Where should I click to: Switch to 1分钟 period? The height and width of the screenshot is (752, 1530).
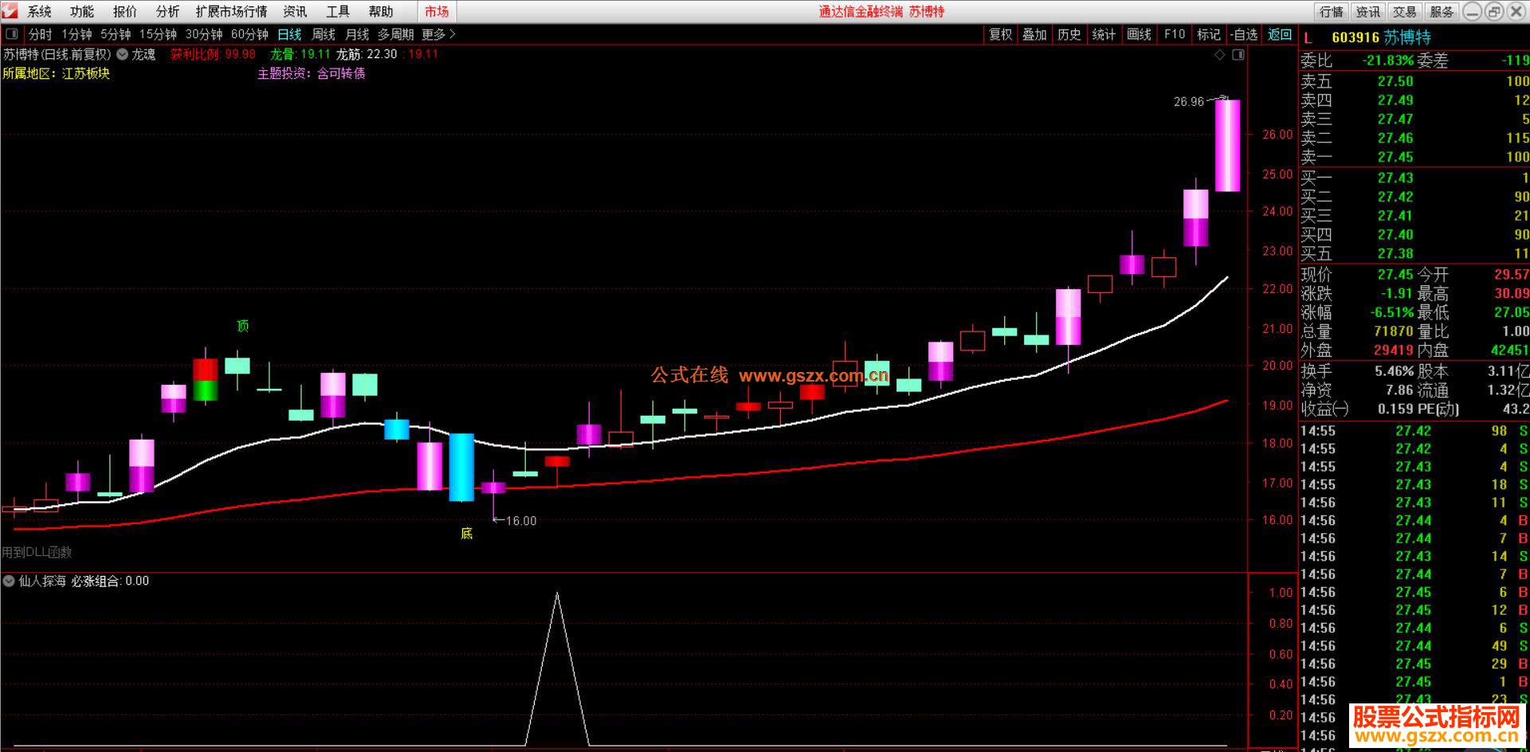pos(76,34)
